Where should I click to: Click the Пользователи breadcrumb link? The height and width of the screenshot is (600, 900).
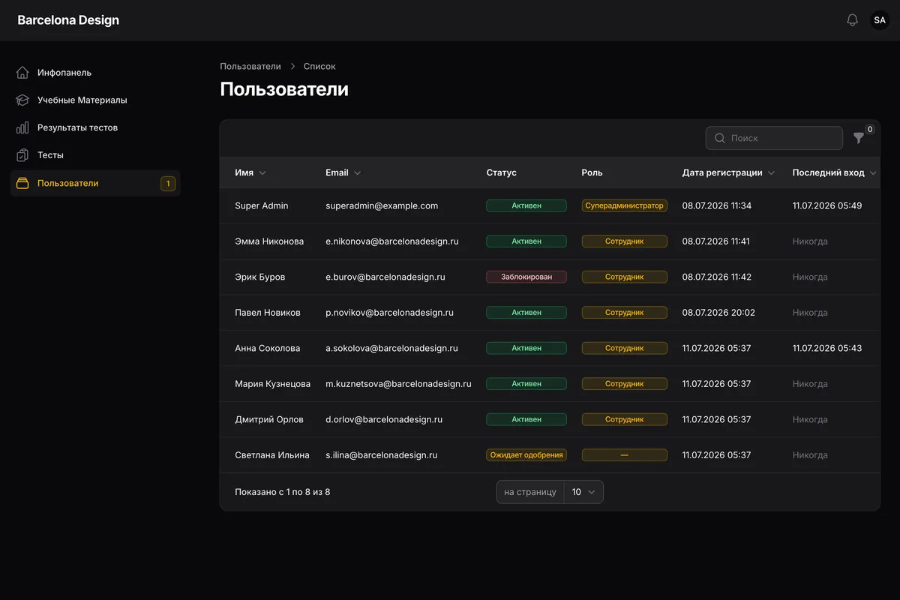[x=250, y=66]
